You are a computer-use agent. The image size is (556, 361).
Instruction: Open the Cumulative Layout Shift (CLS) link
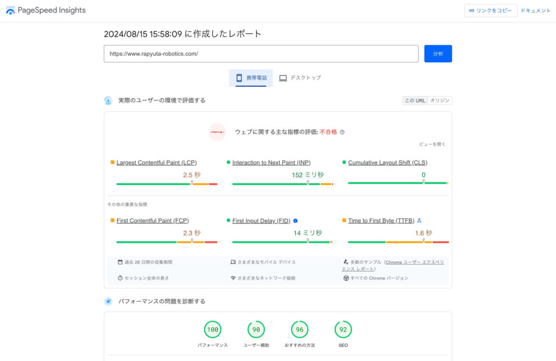pos(388,163)
